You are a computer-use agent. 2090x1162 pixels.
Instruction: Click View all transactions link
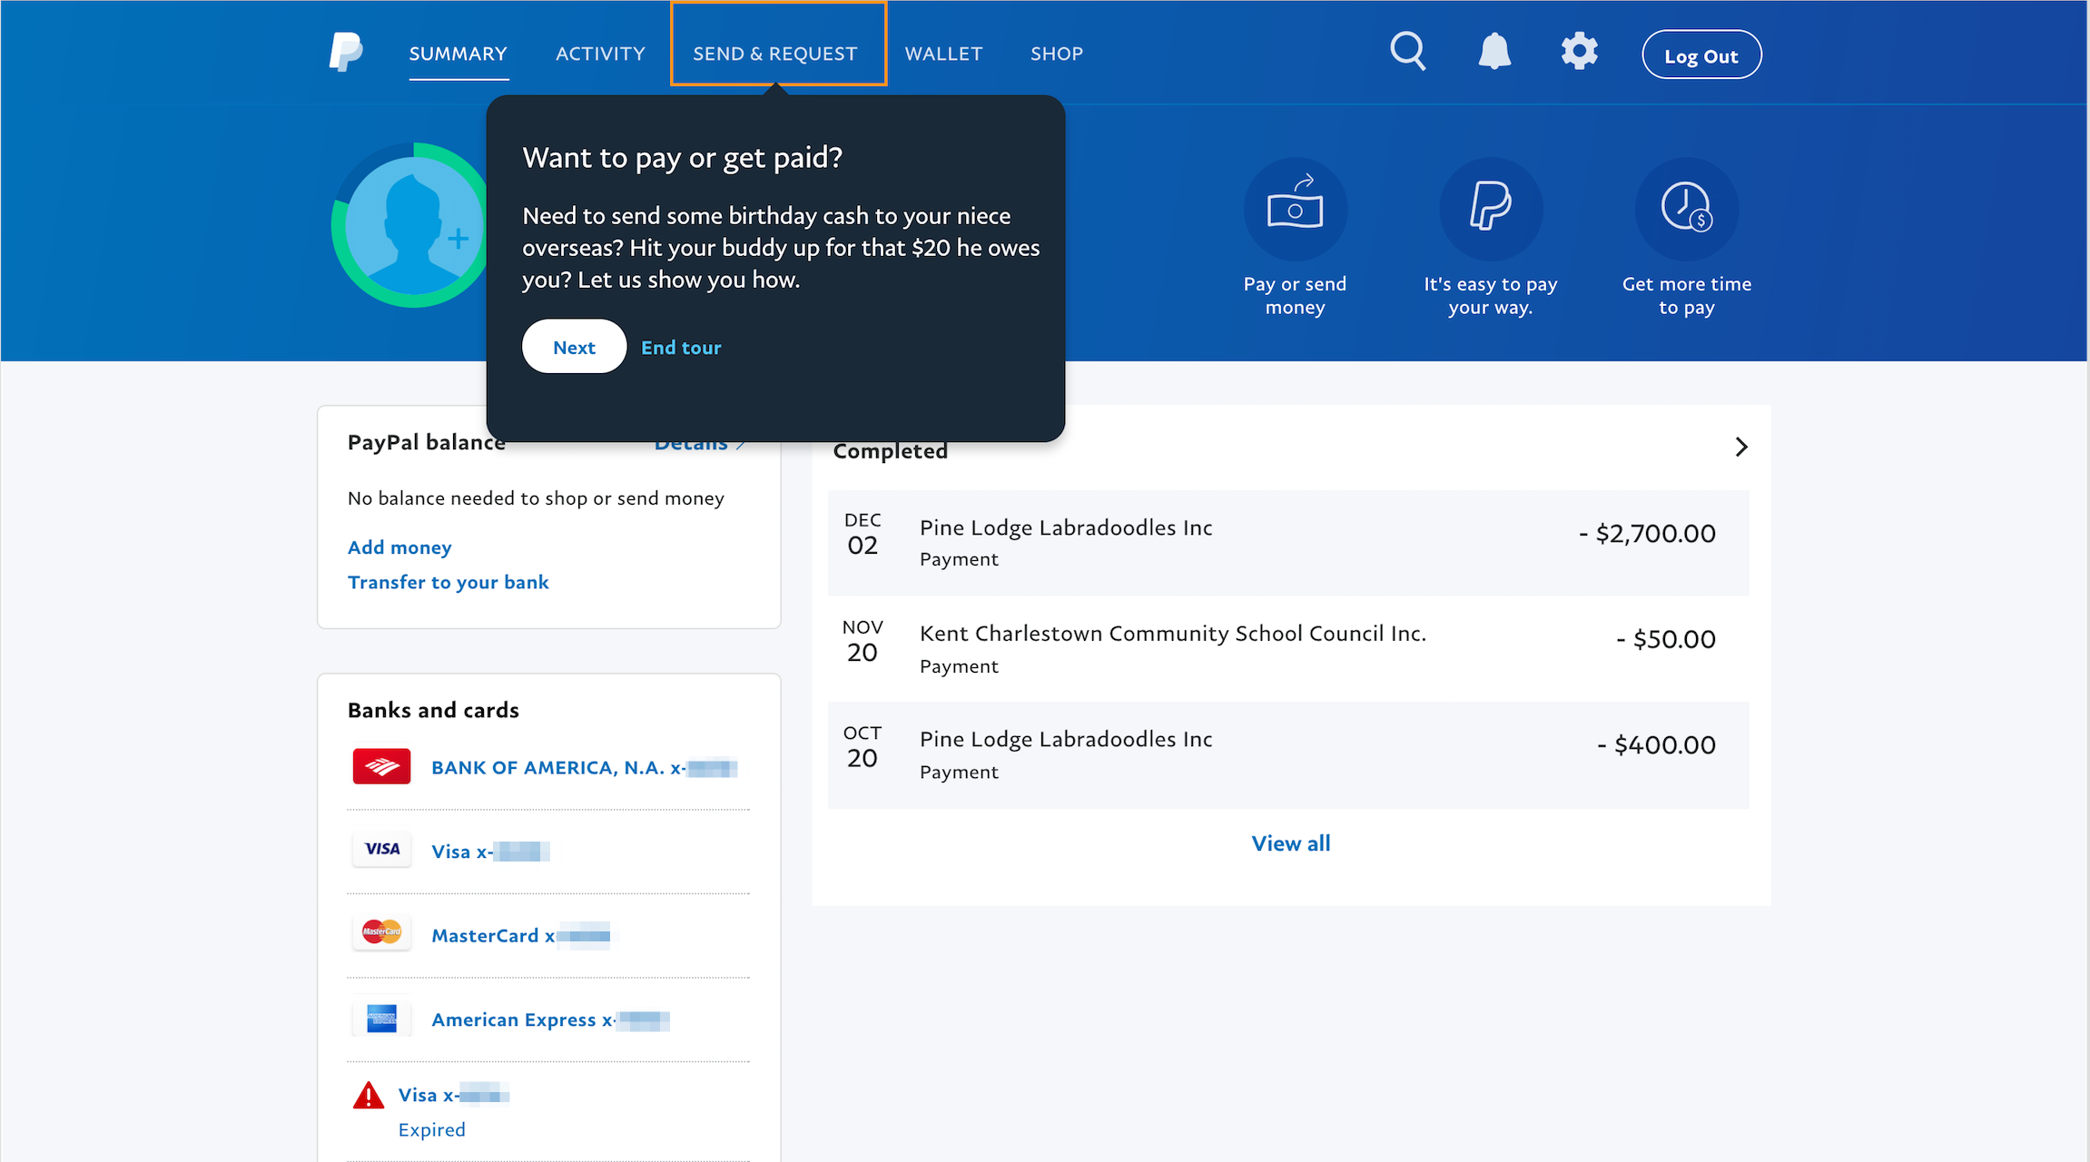[1291, 843]
